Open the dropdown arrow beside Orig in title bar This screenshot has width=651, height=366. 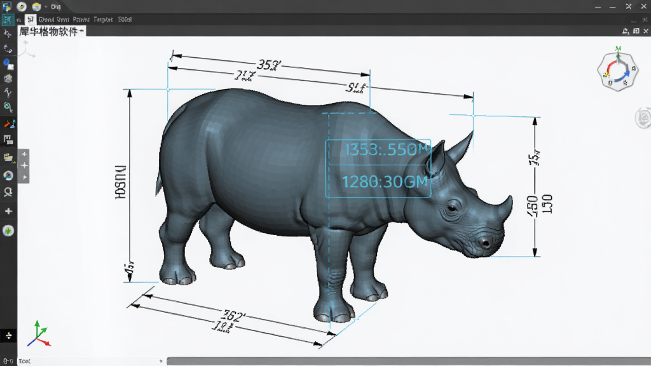46,7
